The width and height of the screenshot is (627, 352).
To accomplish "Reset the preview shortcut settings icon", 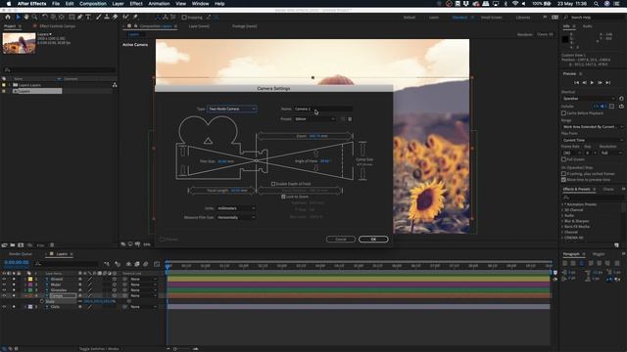I will click(x=621, y=98).
